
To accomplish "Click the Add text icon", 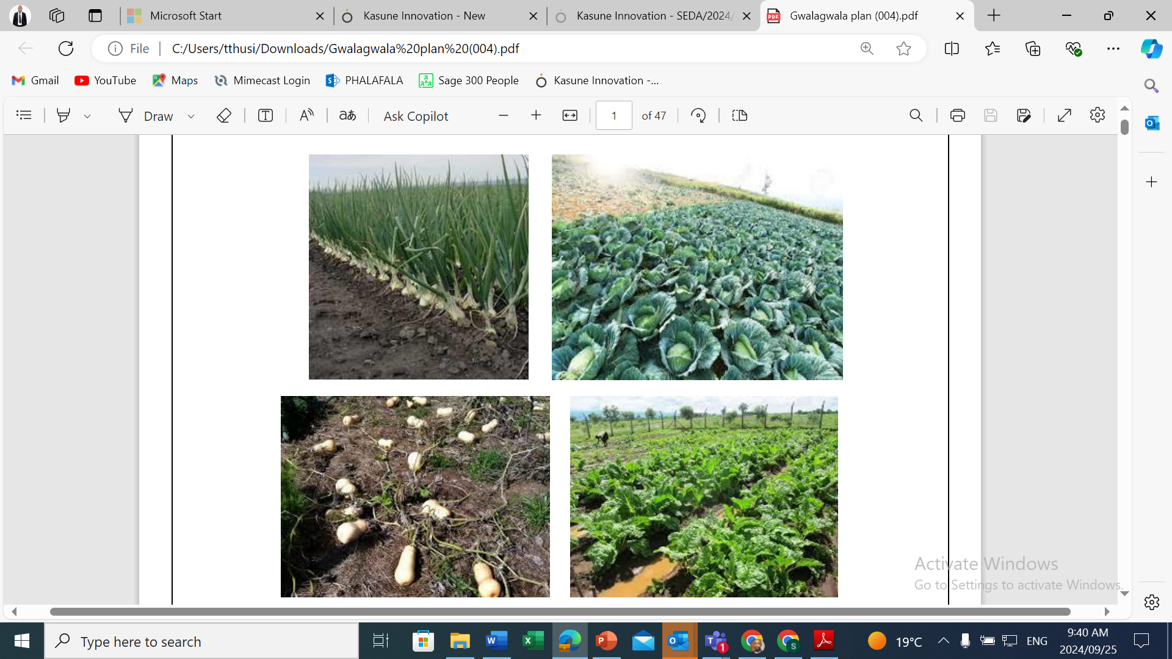I will [x=265, y=115].
